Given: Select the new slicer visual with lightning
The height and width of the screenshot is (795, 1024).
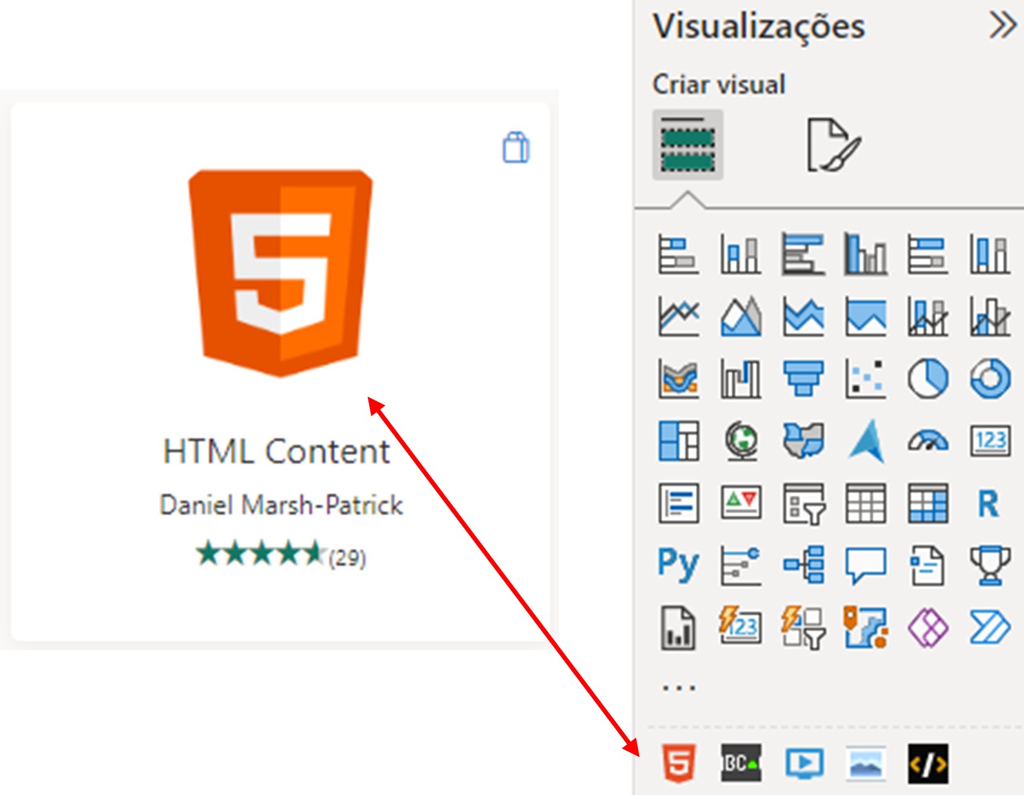Looking at the screenshot, I should (x=803, y=627).
